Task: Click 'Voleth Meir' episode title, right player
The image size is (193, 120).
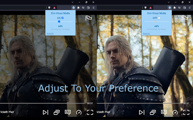Action: pyautogui.click(x=103, y=112)
